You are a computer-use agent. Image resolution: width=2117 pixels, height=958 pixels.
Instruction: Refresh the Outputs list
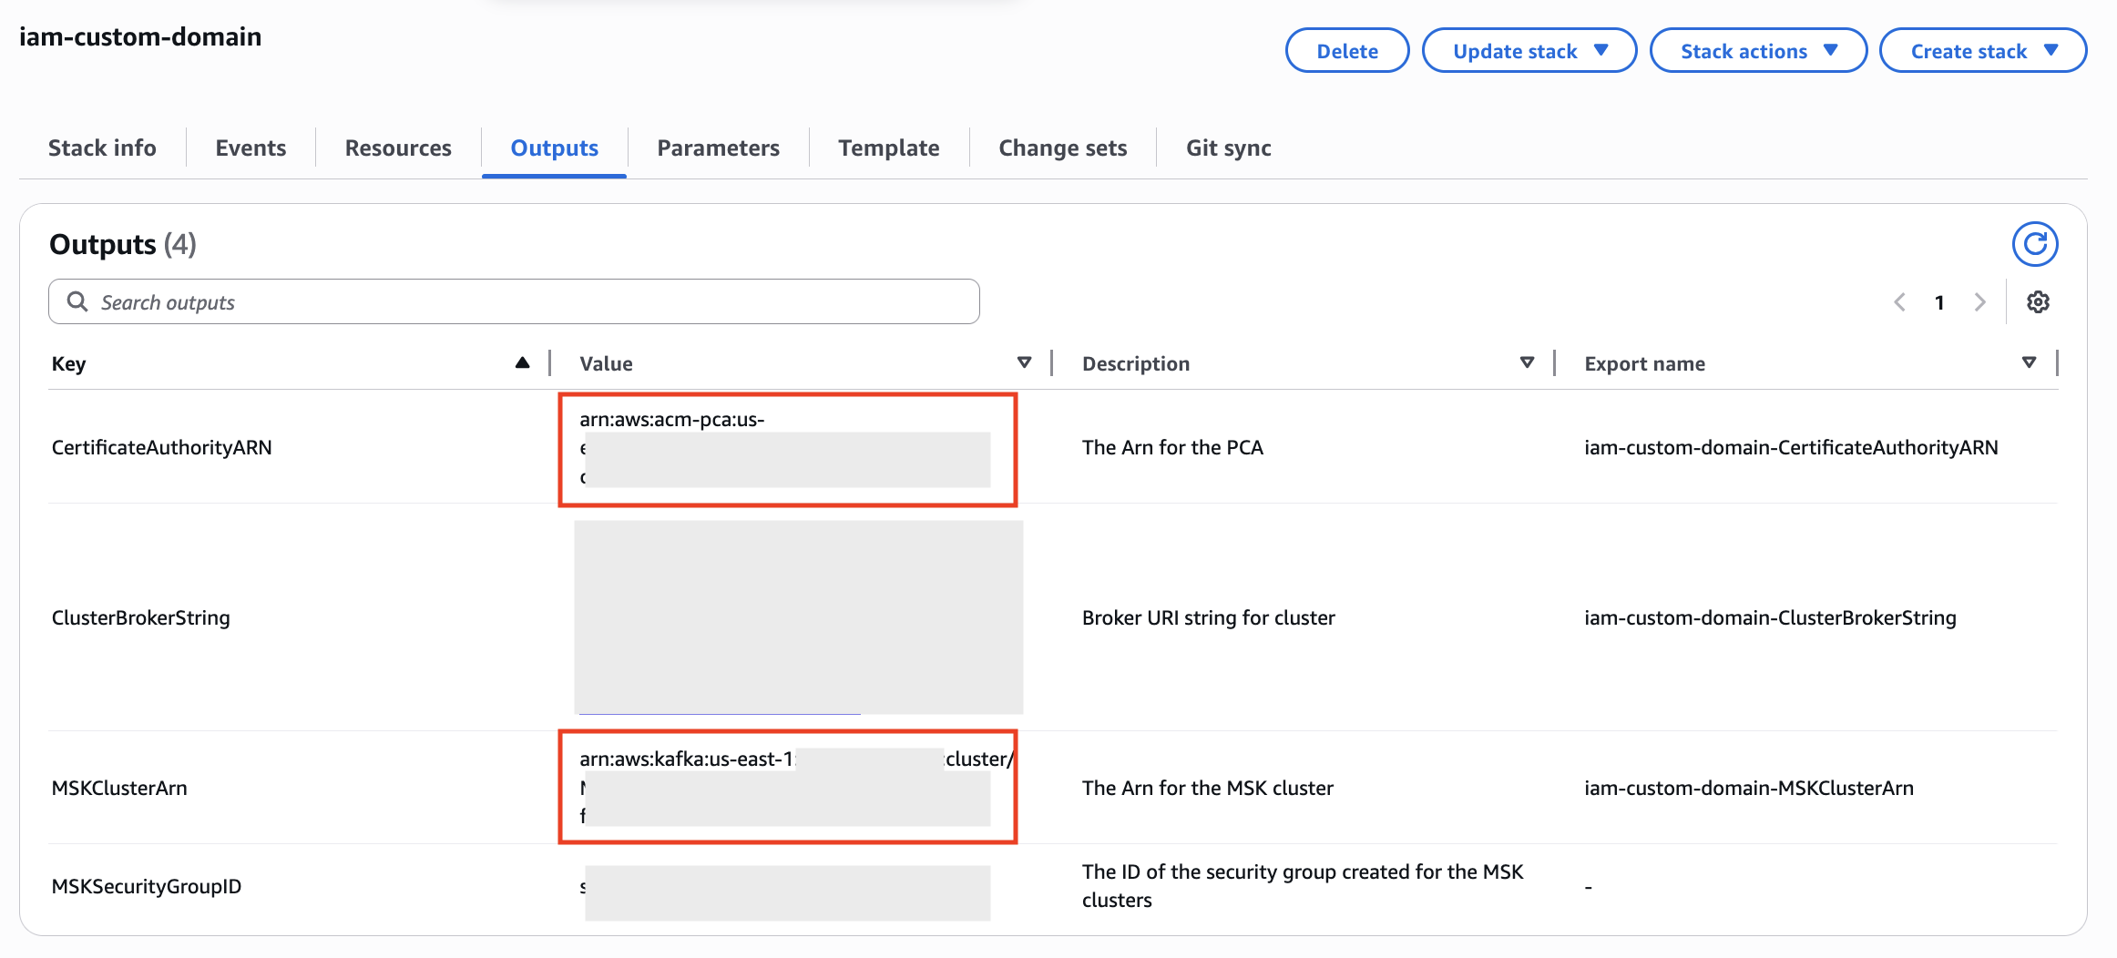2034,244
